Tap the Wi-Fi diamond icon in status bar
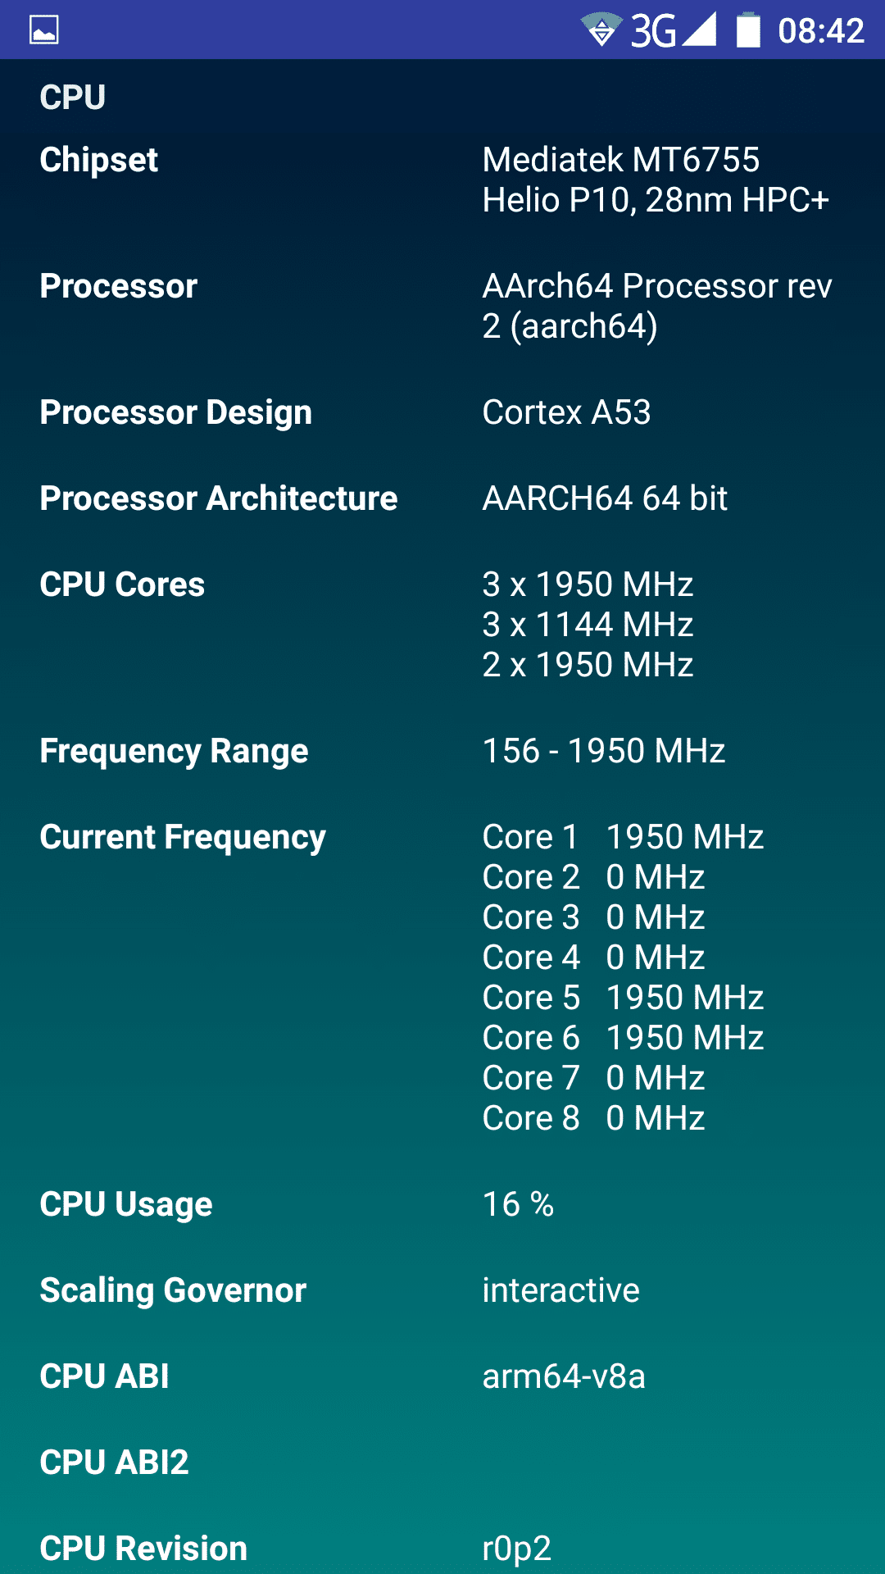The height and width of the screenshot is (1574, 885). coord(601,30)
